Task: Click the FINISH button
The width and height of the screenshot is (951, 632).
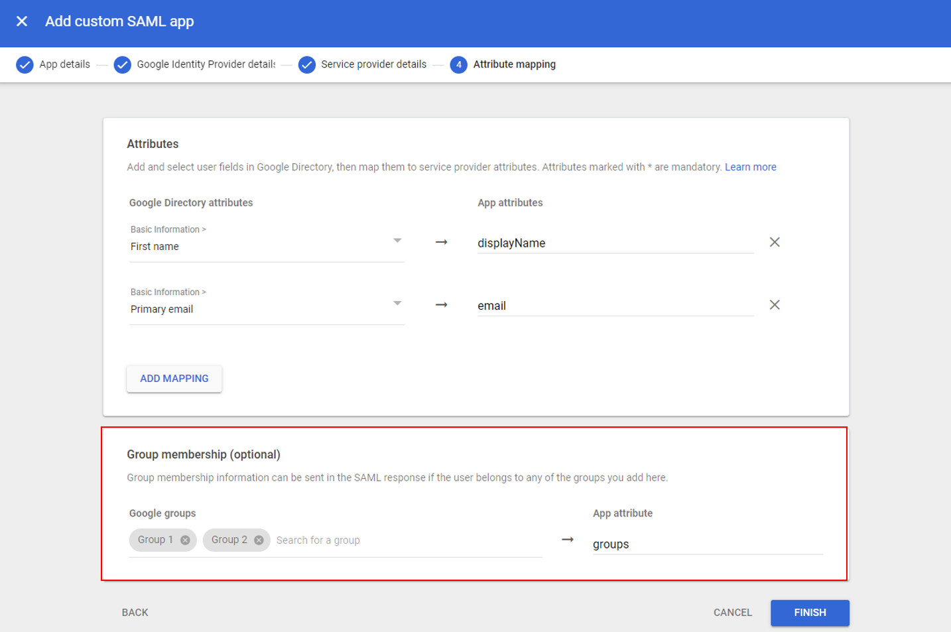Action: [810, 613]
